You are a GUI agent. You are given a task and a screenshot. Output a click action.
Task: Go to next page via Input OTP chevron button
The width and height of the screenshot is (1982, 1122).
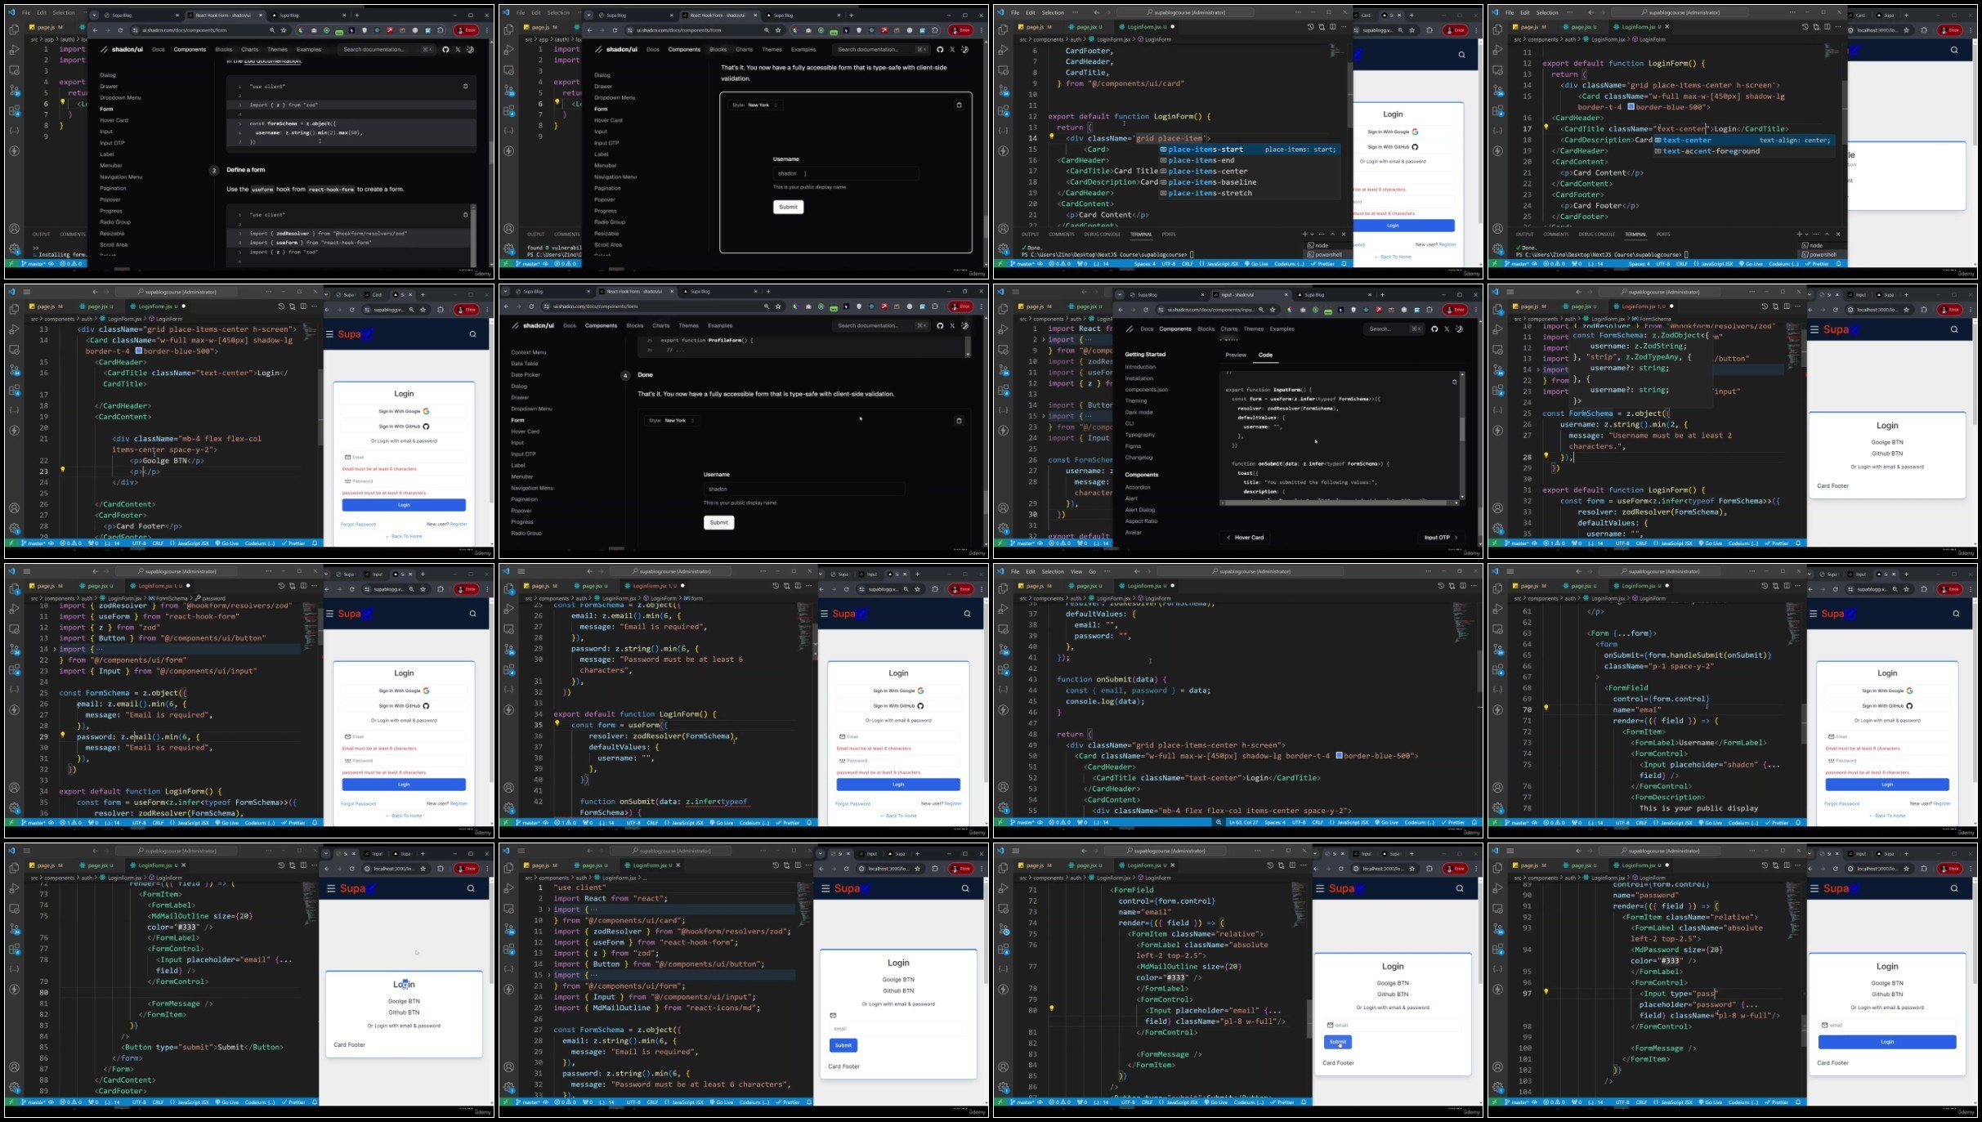click(x=1441, y=537)
